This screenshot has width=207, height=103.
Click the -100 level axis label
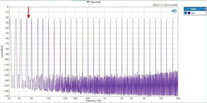tap(6, 60)
